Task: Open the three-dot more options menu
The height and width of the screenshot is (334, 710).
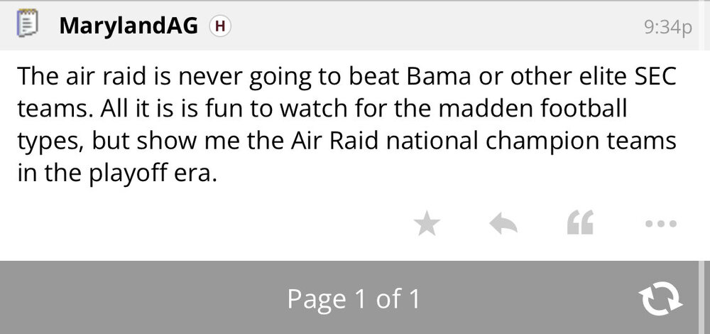Action: 662,224
